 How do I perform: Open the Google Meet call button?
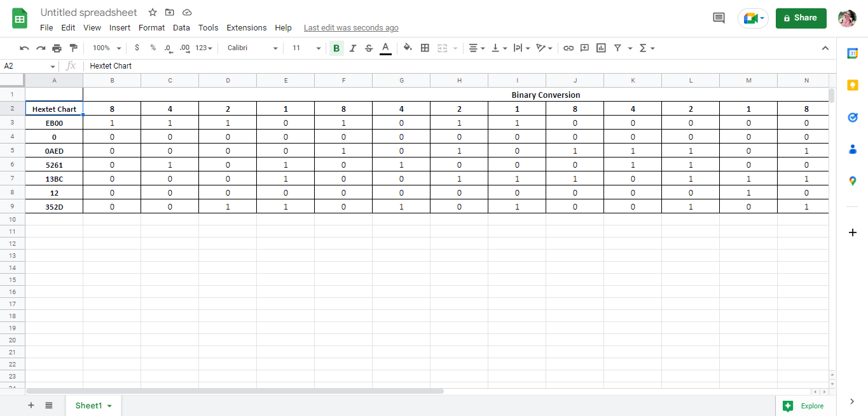(x=754, y=18)
